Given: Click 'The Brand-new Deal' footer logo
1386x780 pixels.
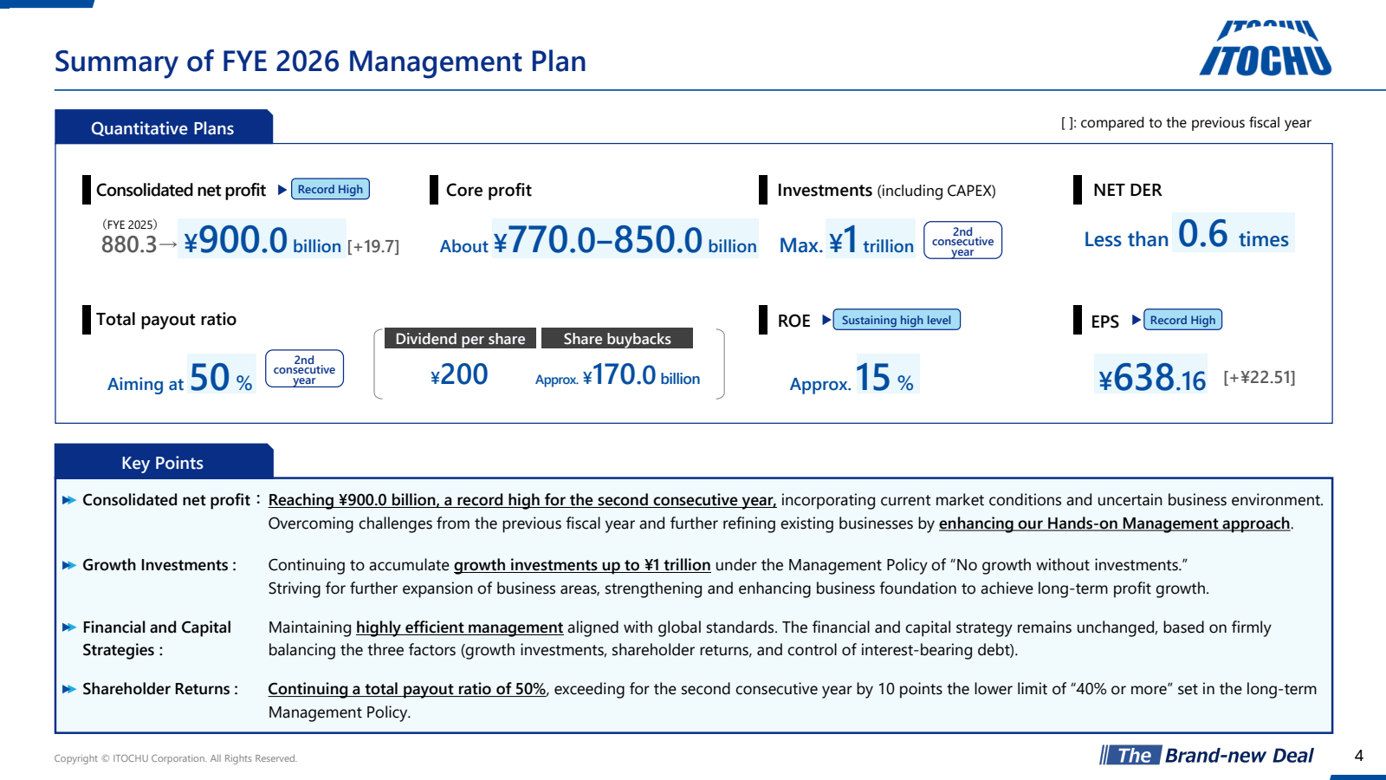Looking at the screenshot, I should [x=1208, y=755].
